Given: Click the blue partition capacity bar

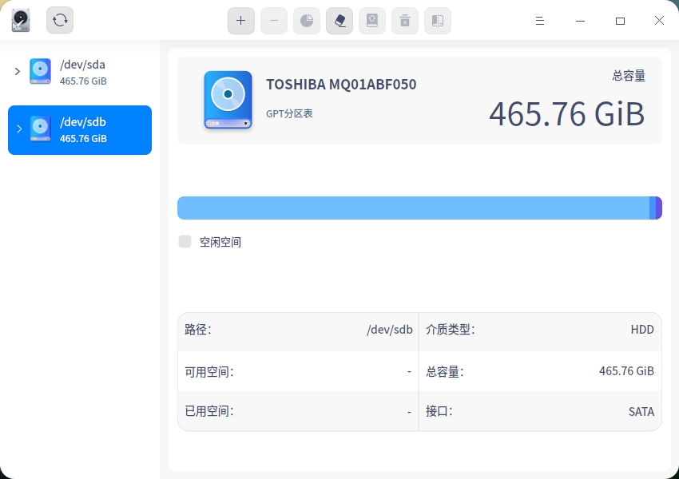Looking at the screenshot, I should click(399, 208).
